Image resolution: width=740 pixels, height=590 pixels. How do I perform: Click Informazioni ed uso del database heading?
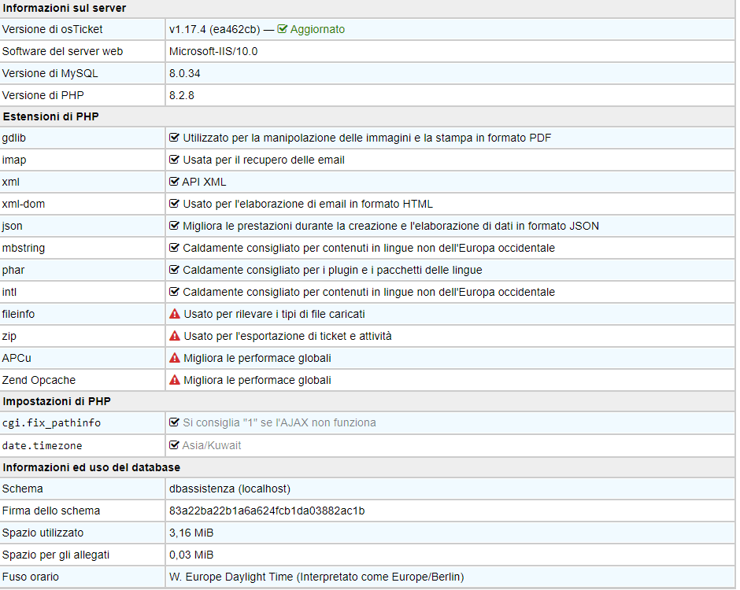[x=91, y=467]
